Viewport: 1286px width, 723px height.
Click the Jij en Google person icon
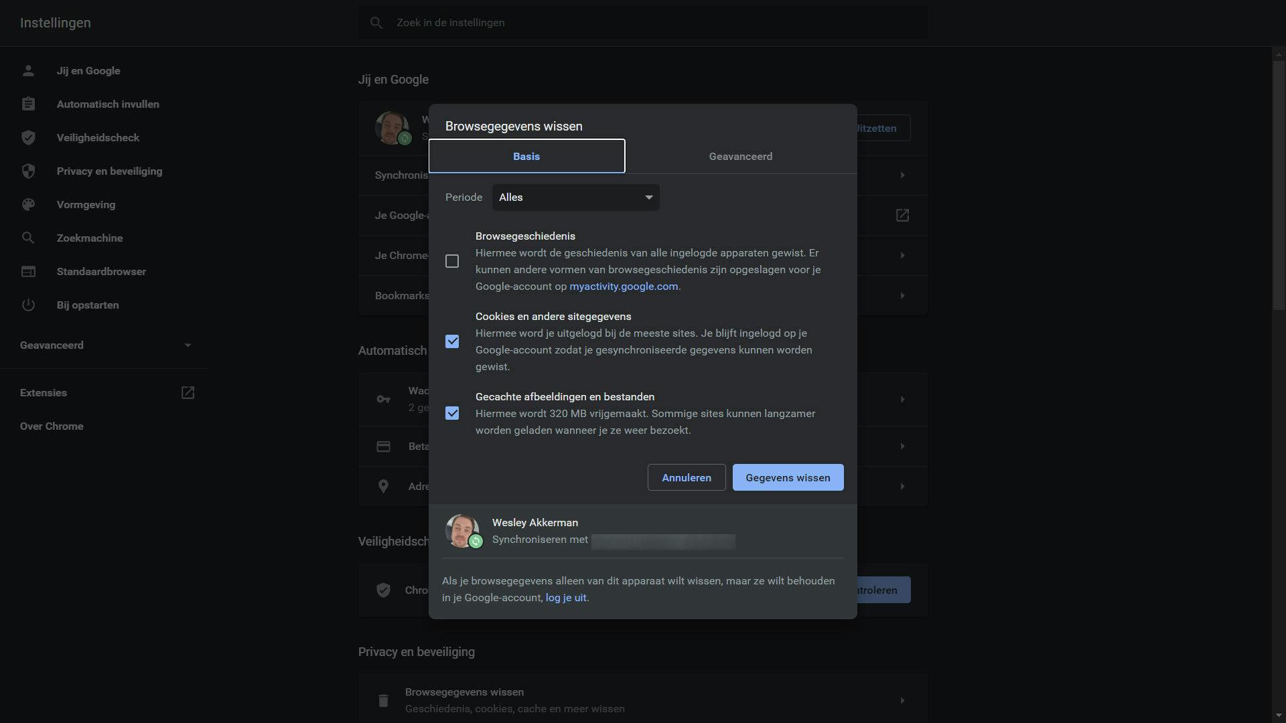(x=28, y=70)
